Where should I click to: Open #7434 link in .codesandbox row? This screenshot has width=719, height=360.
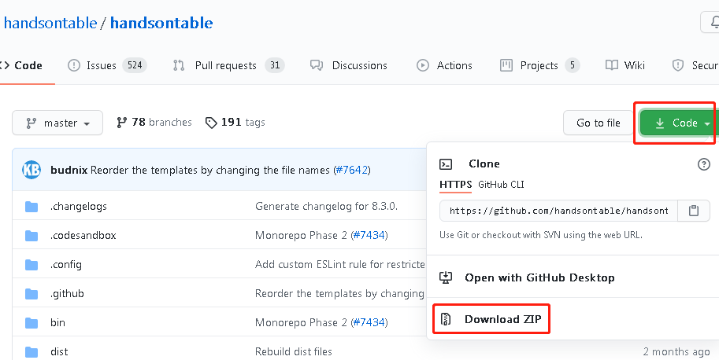pyautogui.click(x=369, y=235)
